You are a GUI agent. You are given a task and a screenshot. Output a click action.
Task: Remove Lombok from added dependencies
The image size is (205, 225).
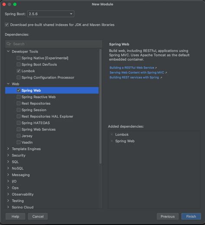pos(112,134)
